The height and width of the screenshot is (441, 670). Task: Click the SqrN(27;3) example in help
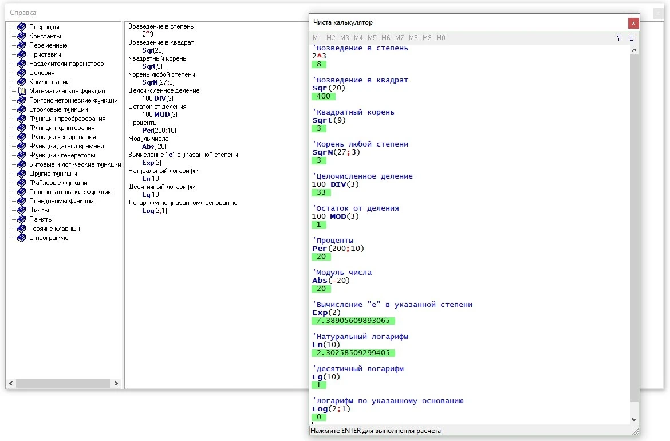point(158,82)
